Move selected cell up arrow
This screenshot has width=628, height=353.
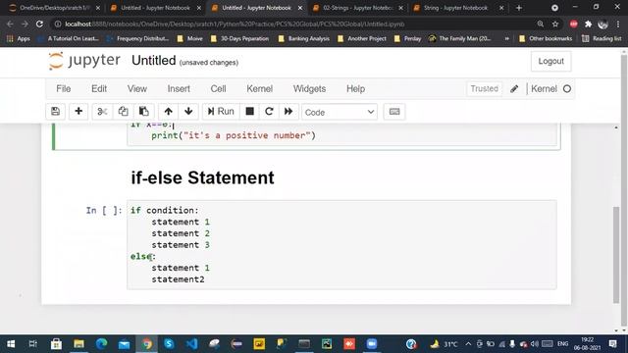(168, 112)
